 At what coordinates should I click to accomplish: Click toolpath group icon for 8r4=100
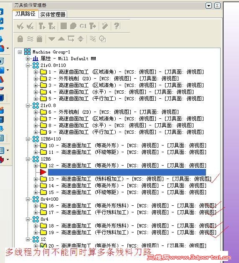[36, 199]
